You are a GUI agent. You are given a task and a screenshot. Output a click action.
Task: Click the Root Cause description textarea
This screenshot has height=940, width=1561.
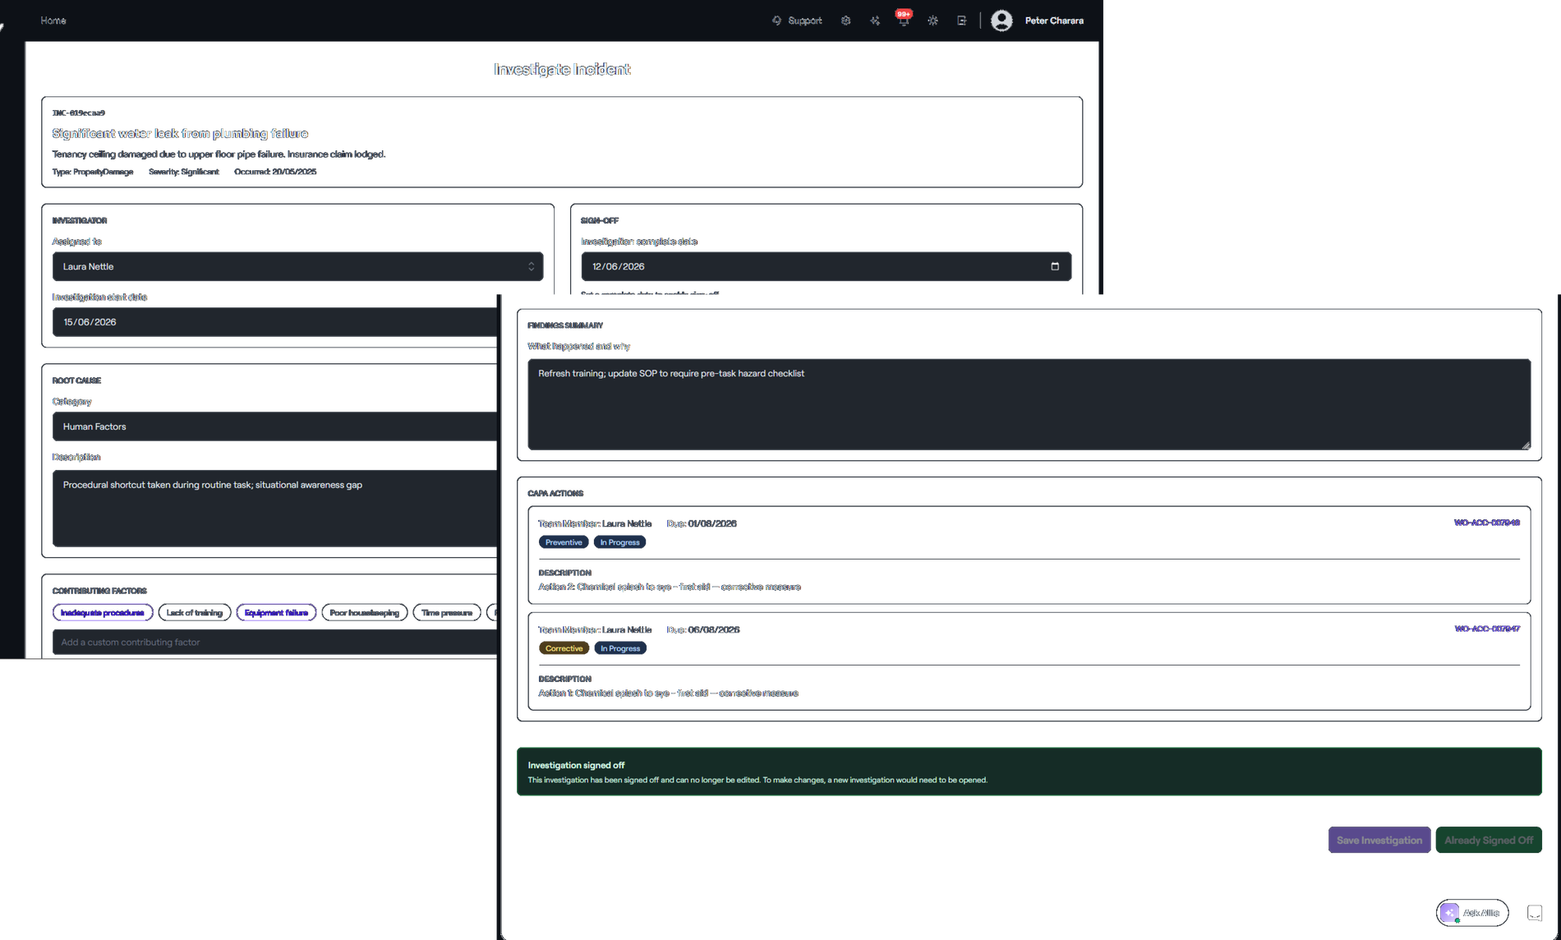(275, 509)
